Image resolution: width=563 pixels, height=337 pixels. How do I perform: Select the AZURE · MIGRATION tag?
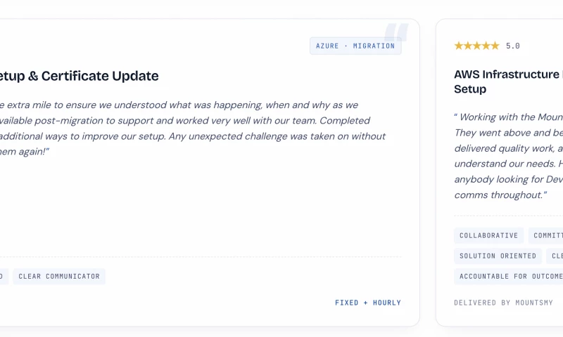(x=355, y=46)
